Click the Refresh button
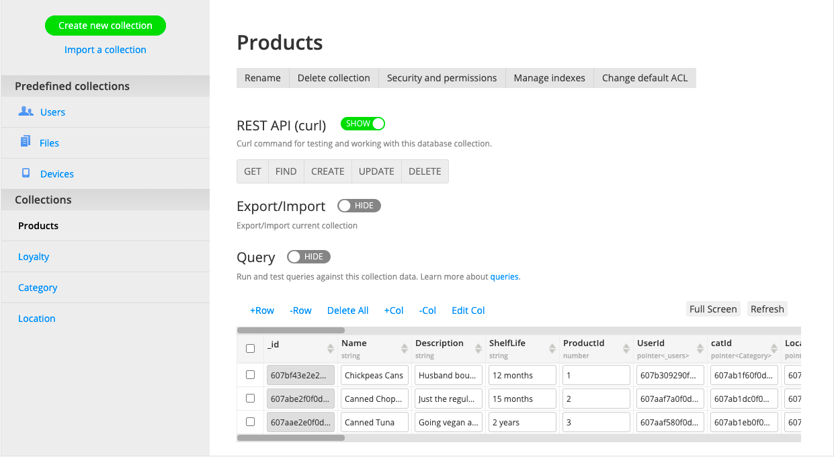 click(767, 309)
